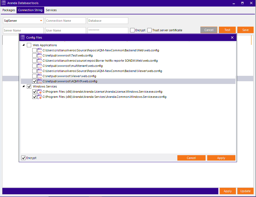Click Apply in the Config Files dialog

(221, 158)
